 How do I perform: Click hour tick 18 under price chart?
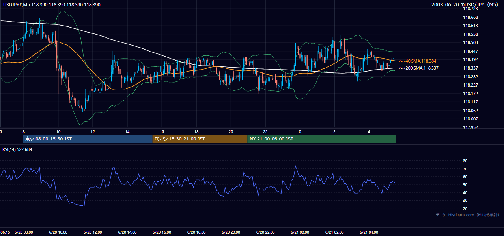[196, 131]
